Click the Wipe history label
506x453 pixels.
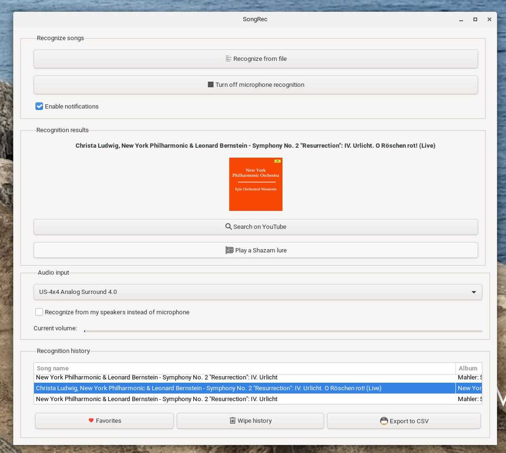click(x=255, y=421)
